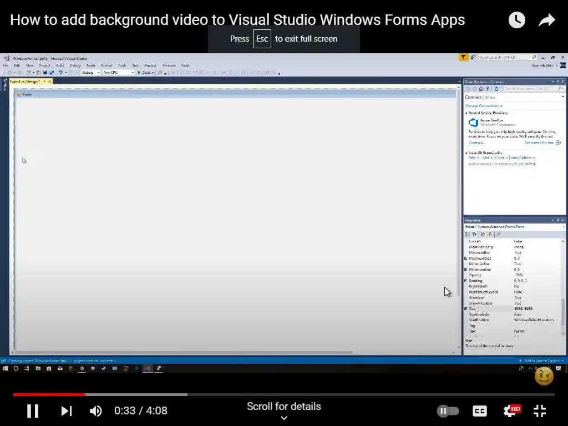568x426 pixels.
Task: Click the Form1 title bar in designer
Action: [235, 94]
